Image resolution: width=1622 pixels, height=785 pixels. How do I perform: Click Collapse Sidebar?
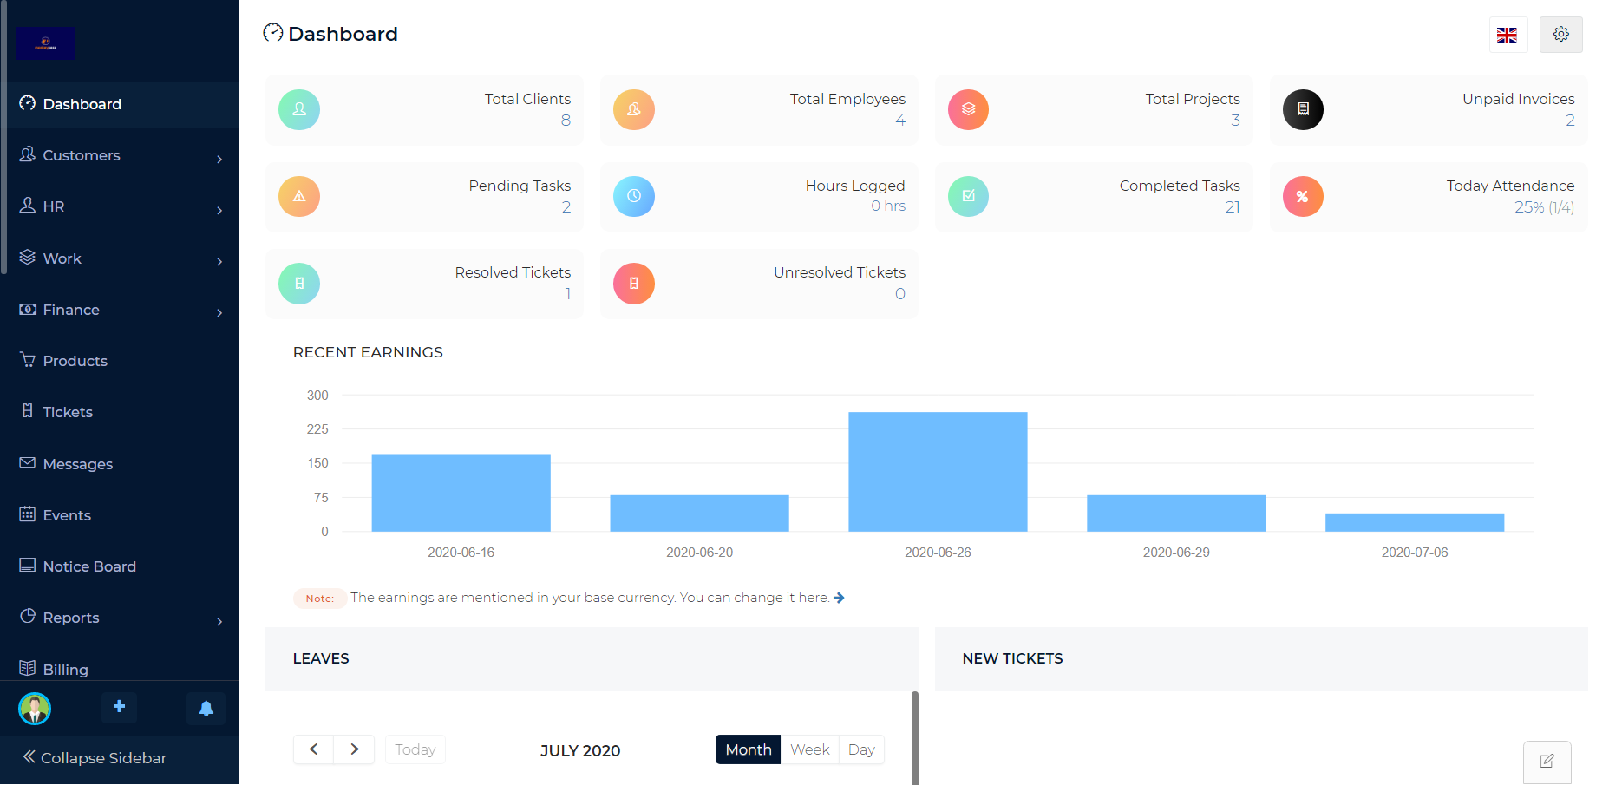[x=95, y=758]
